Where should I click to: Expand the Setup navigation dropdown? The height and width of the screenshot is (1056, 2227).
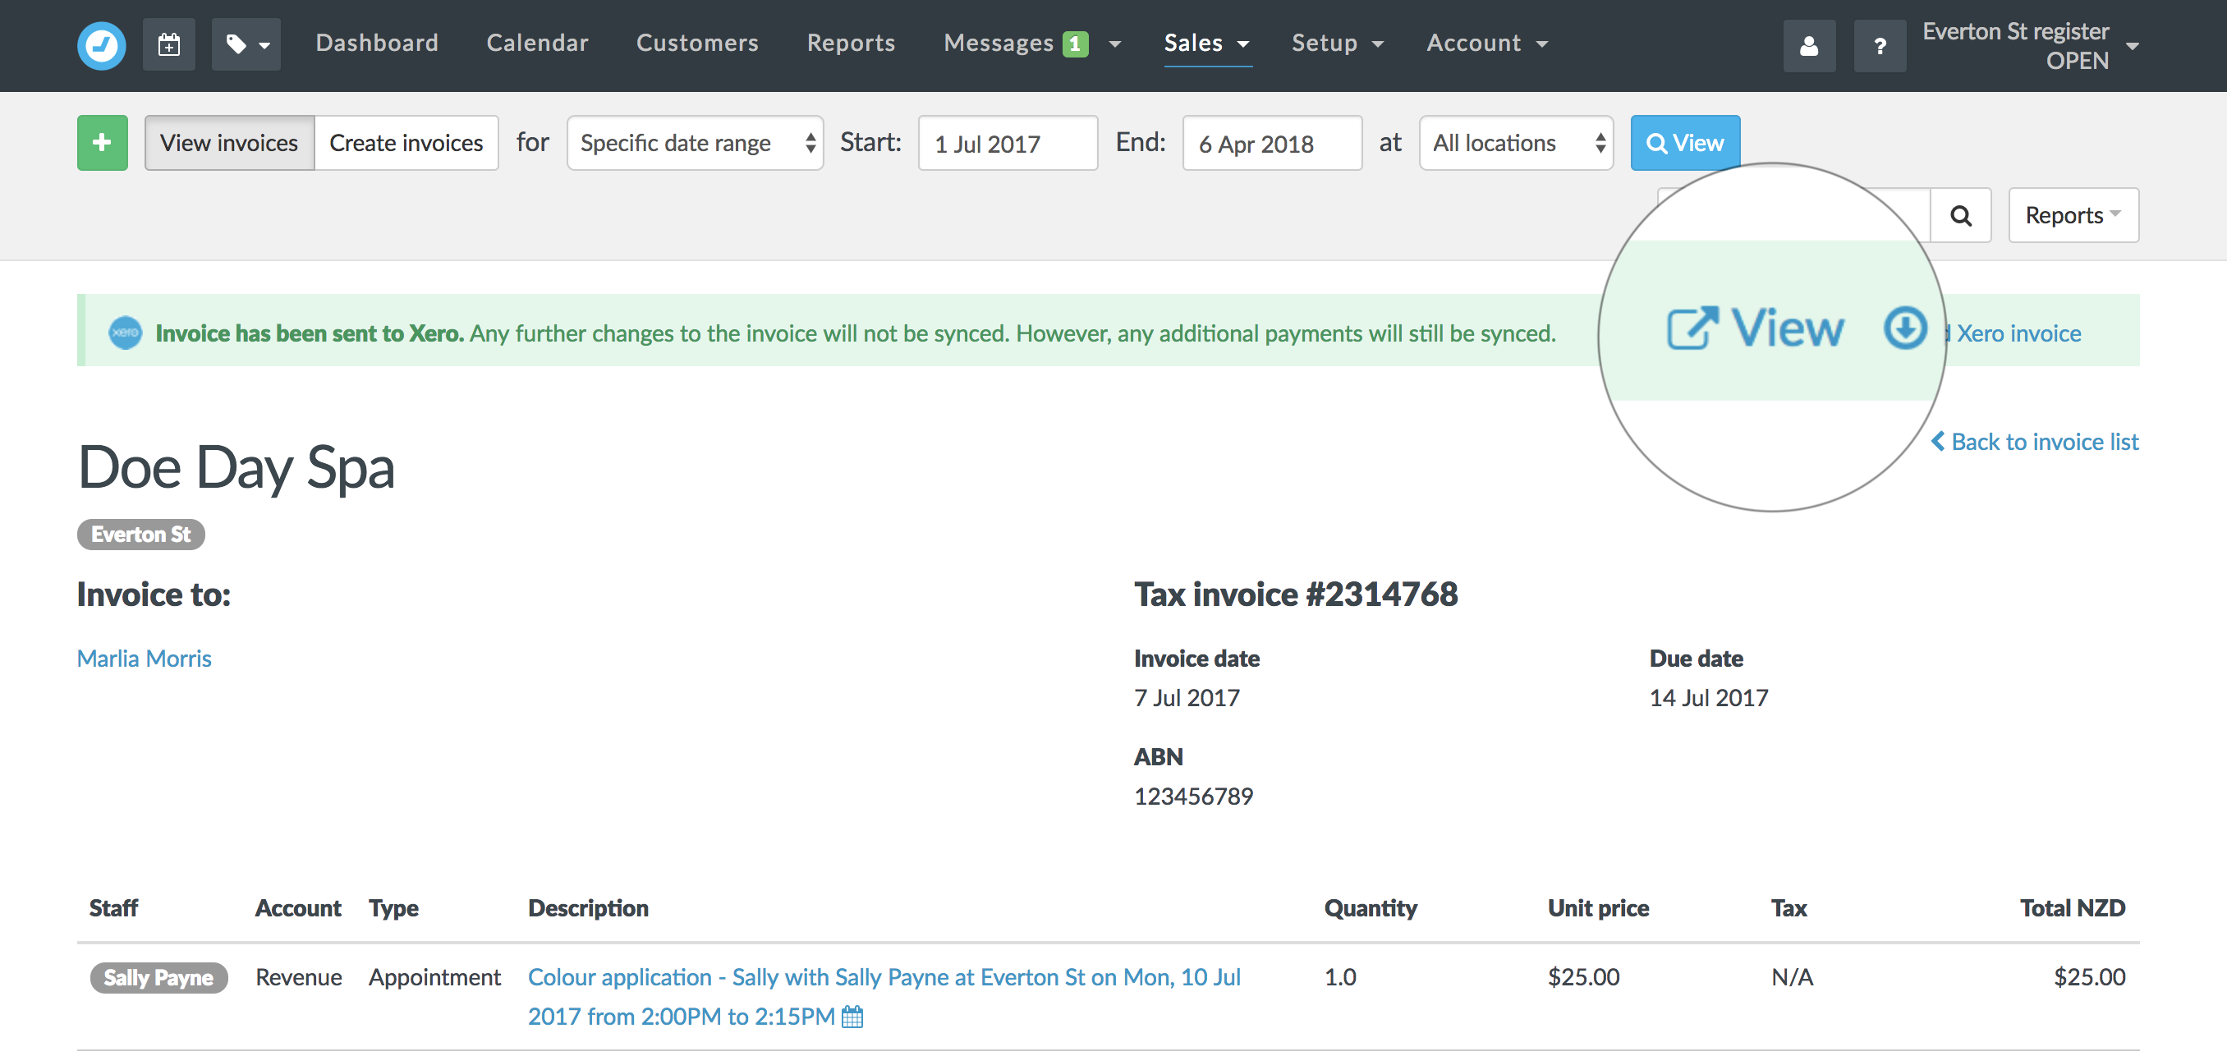click(1337, 43)
